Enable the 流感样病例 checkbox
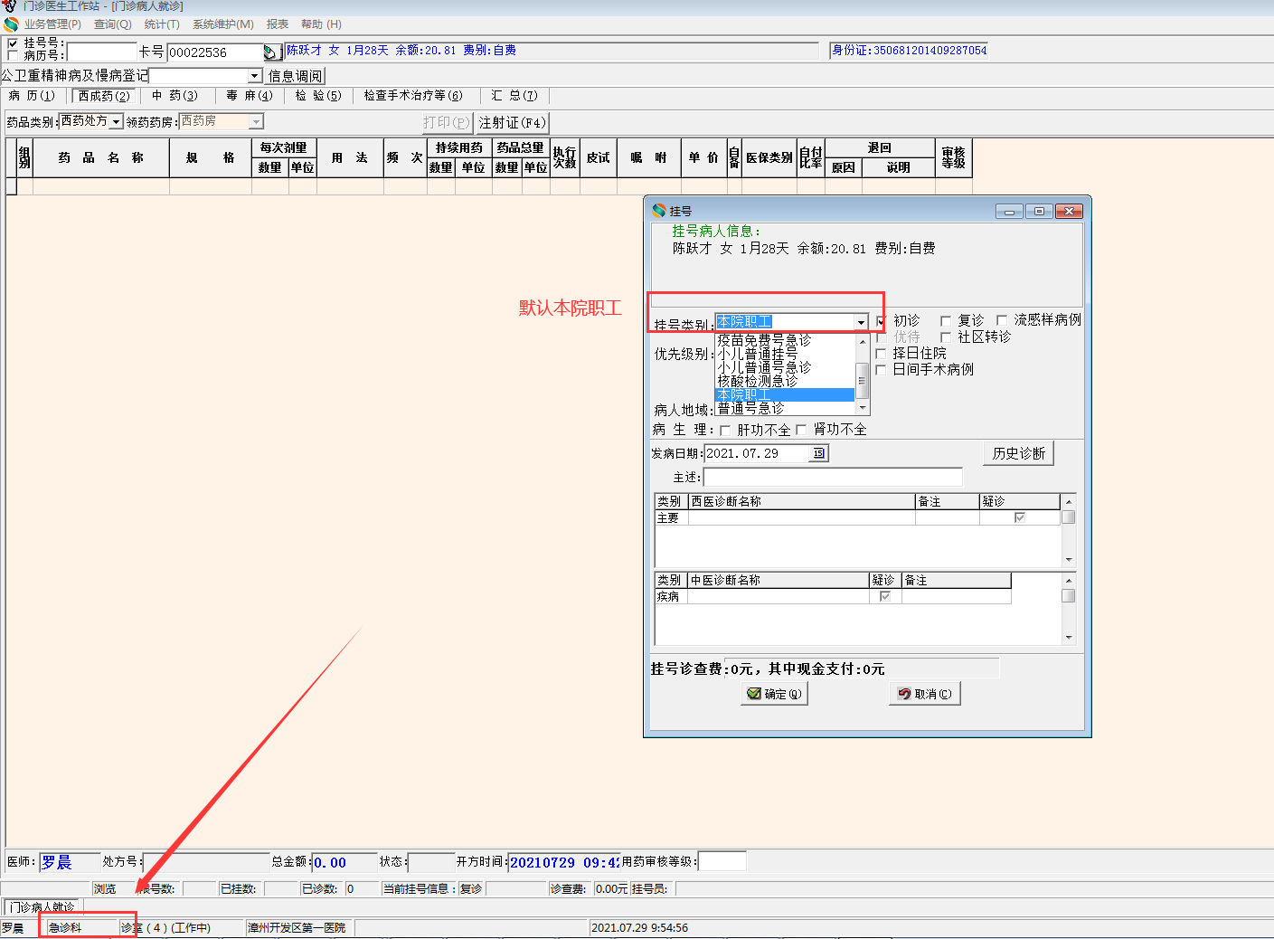 1002,320
